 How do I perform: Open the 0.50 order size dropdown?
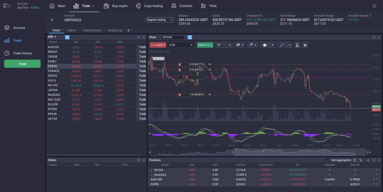point(181,45)
